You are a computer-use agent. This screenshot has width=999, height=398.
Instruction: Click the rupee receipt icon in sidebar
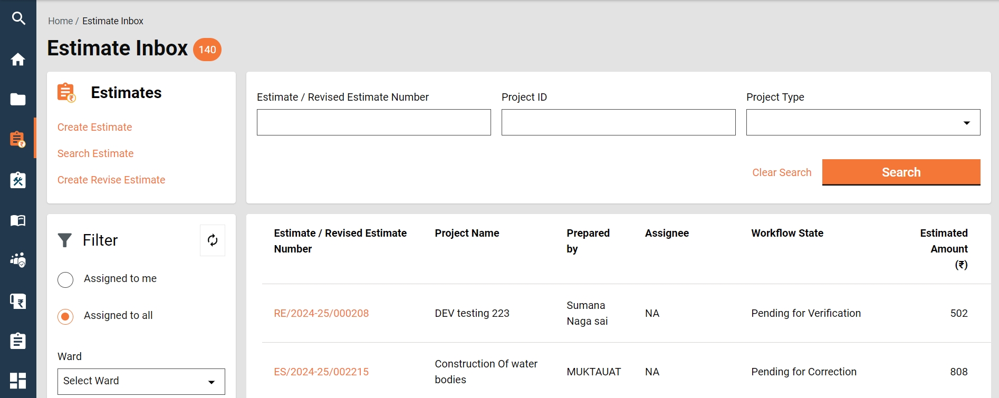18,302
